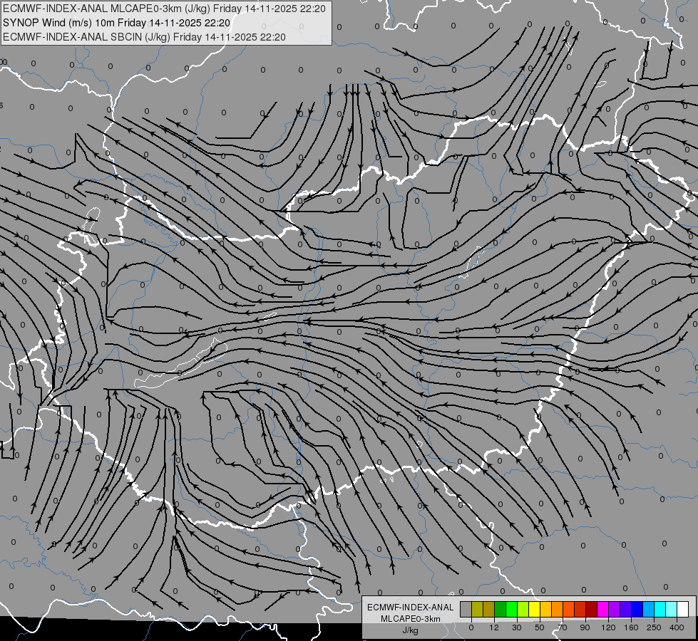Click the MLCAPE0-3km legend label

411,619
